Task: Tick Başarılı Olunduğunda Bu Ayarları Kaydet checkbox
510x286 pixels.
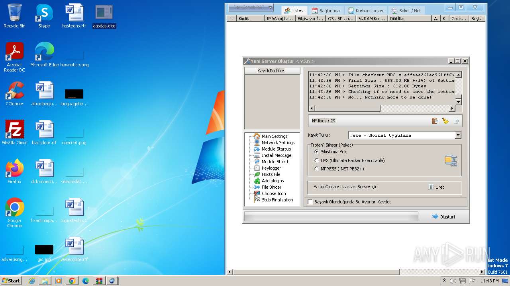Action: click(310, 202)
